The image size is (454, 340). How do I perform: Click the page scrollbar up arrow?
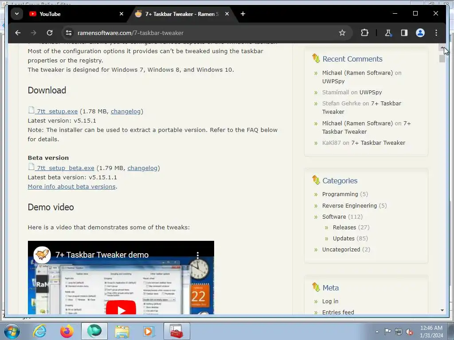tap(442, 47)
